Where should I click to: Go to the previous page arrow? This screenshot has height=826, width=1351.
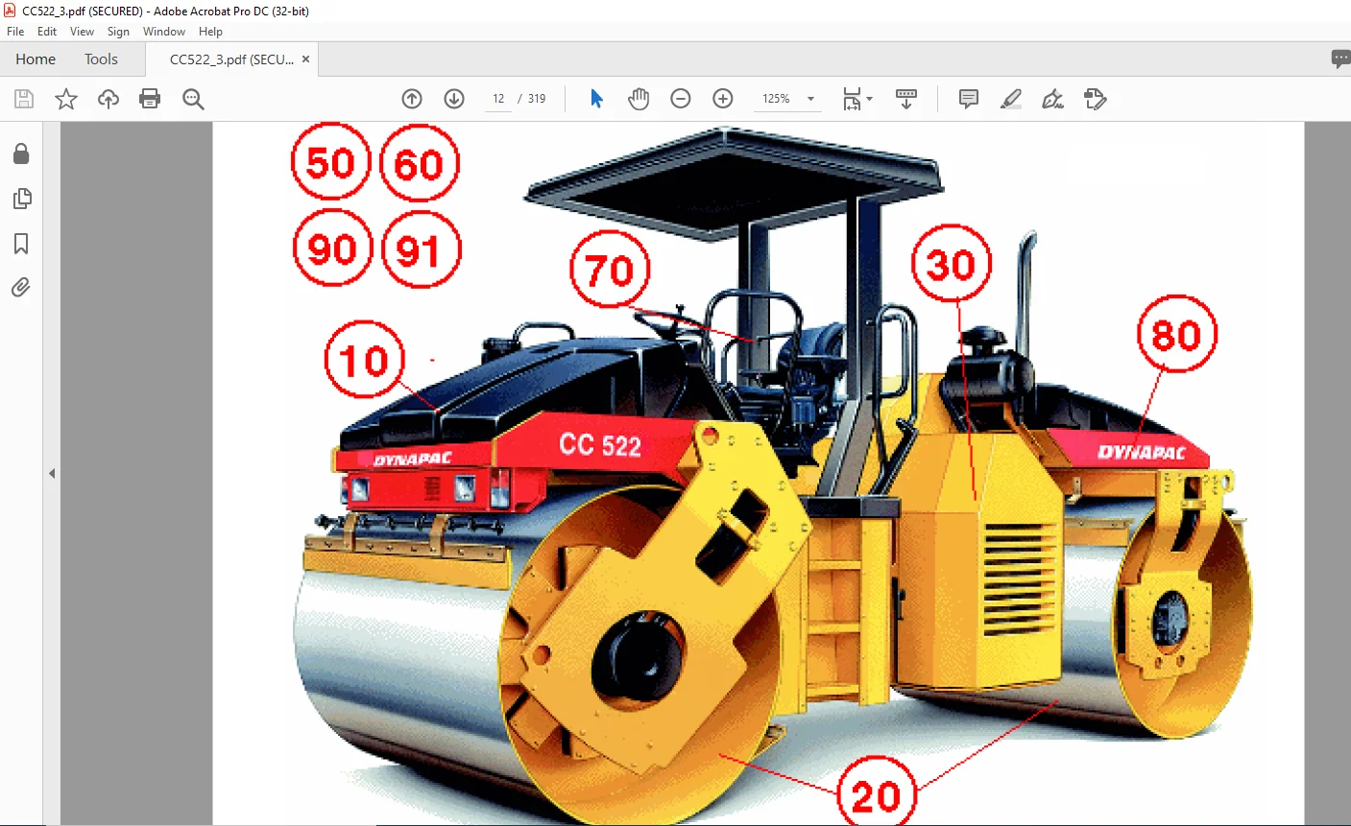[412, 99]
